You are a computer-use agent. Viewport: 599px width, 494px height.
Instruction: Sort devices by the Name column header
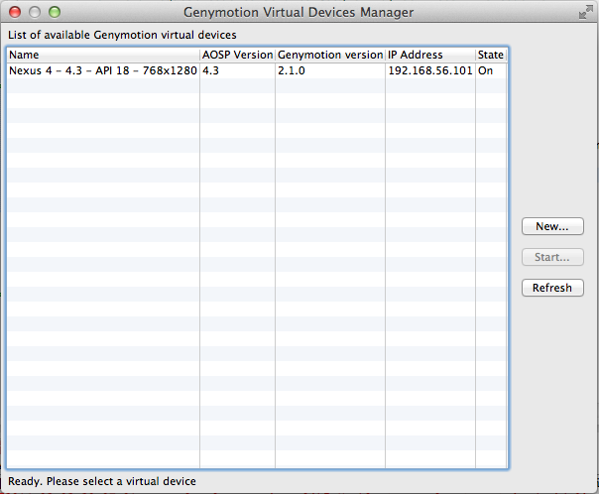(103, 55)
